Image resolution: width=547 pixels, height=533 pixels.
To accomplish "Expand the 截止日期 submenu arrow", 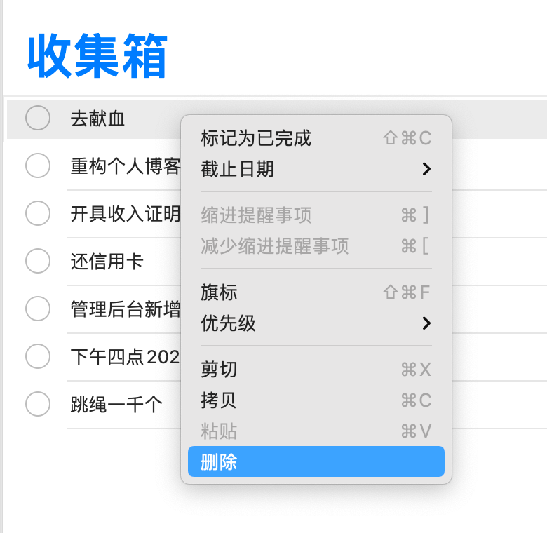I will (x=426, y=169).
